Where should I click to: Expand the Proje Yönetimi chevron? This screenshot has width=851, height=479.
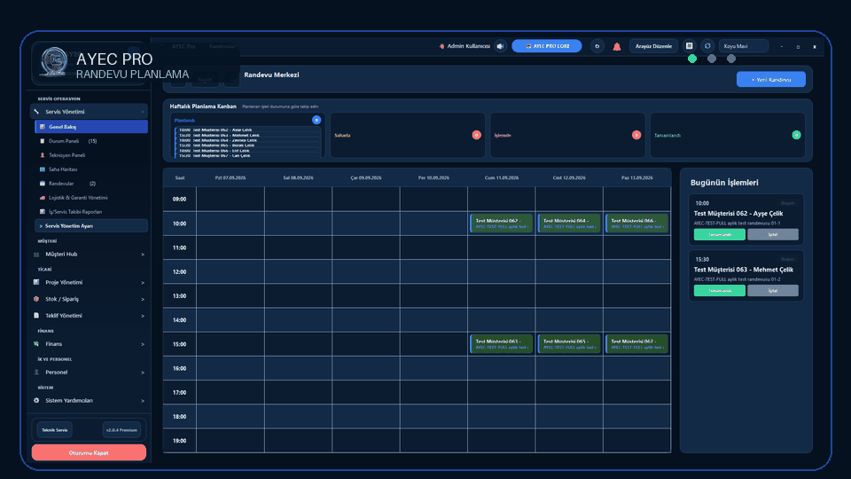[x=143, y=283]
